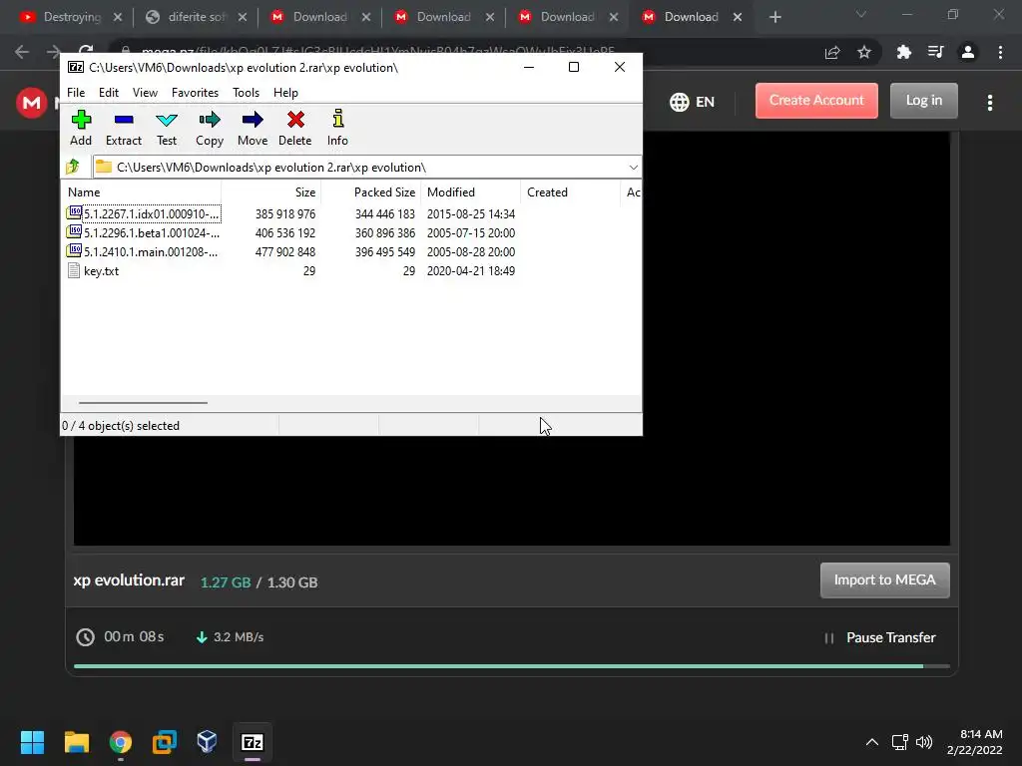This screenshot has height=766, width=1022.
Task: Open MEGA page three-dot menu
Action: [990, 103]
